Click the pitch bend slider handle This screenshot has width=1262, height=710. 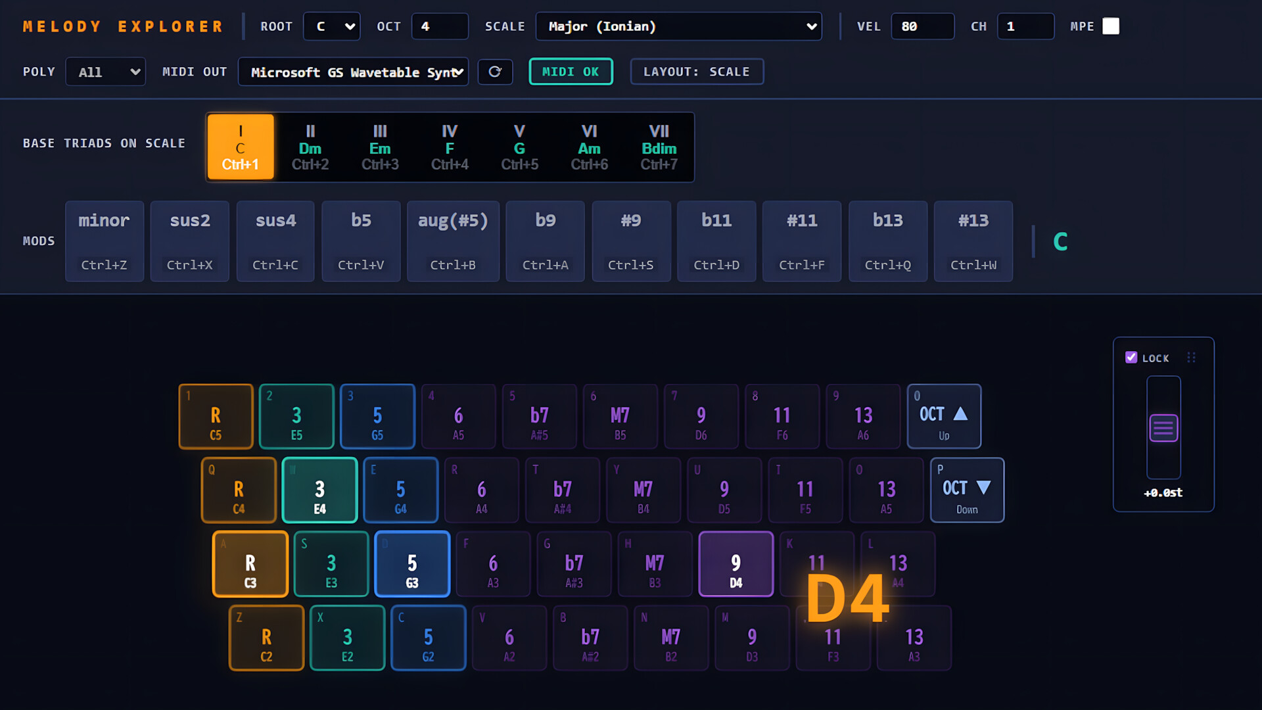click(1163, 429)
